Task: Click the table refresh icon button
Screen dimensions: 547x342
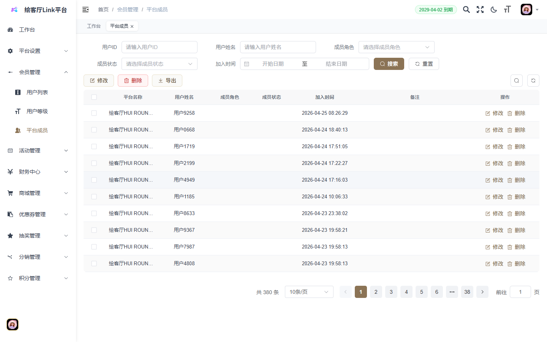Action: click(x=533, y=81)
